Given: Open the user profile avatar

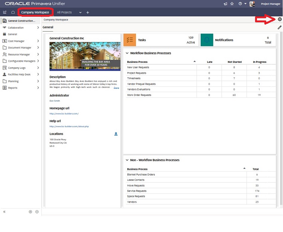Looking at the screenshot, I should [252, 4].
